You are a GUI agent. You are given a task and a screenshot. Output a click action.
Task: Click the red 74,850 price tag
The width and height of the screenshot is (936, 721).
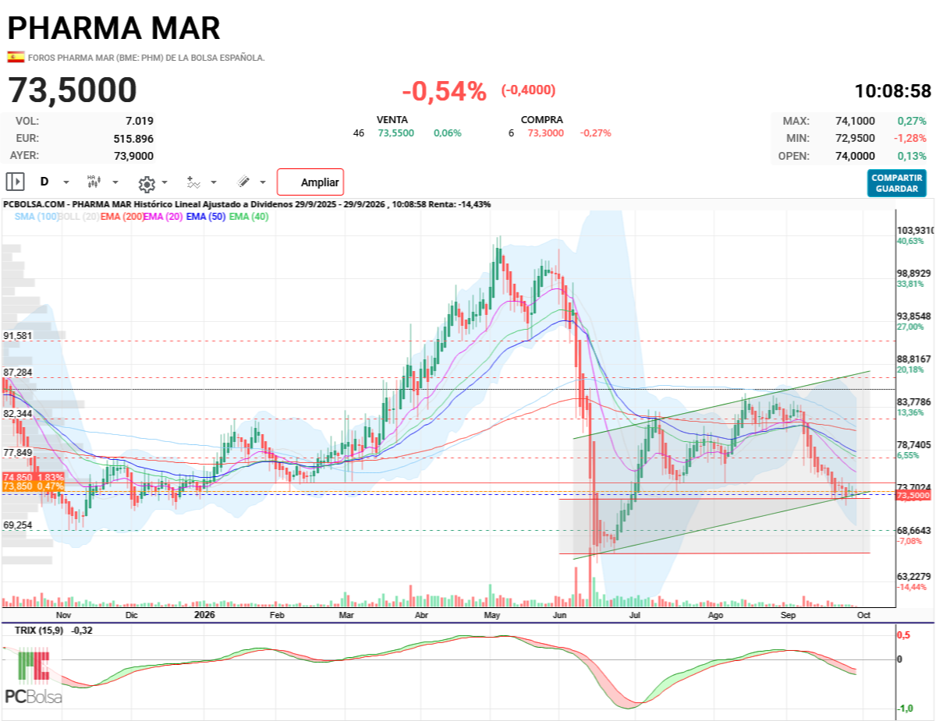(34, 477)
